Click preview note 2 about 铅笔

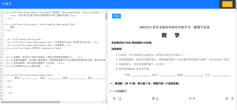(x=173, y=60)
